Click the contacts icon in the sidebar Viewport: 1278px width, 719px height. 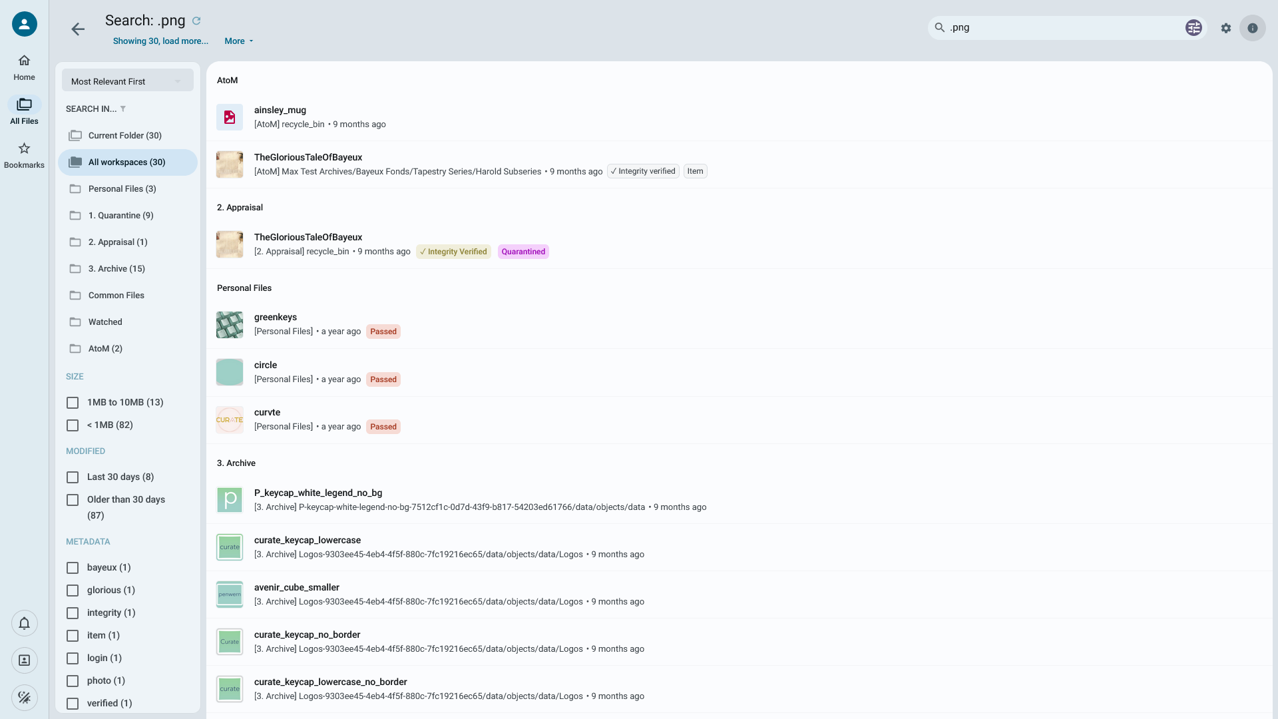tap(24, 660)
